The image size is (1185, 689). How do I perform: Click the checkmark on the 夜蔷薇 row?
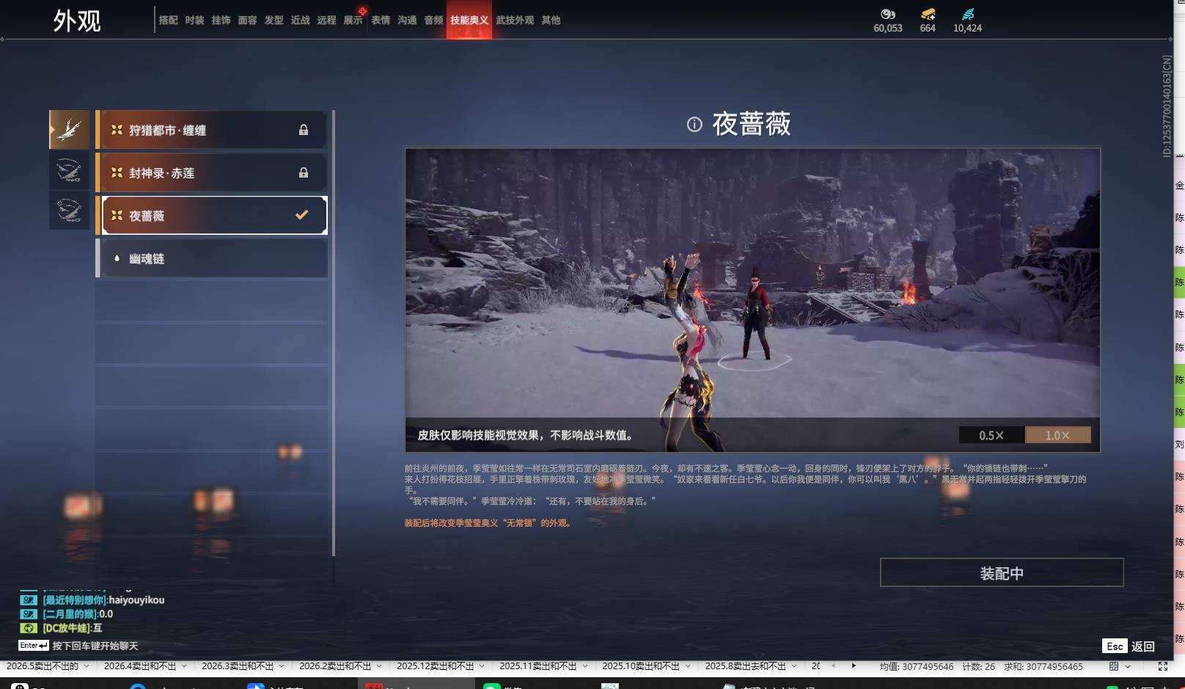[x=301, y=215]
